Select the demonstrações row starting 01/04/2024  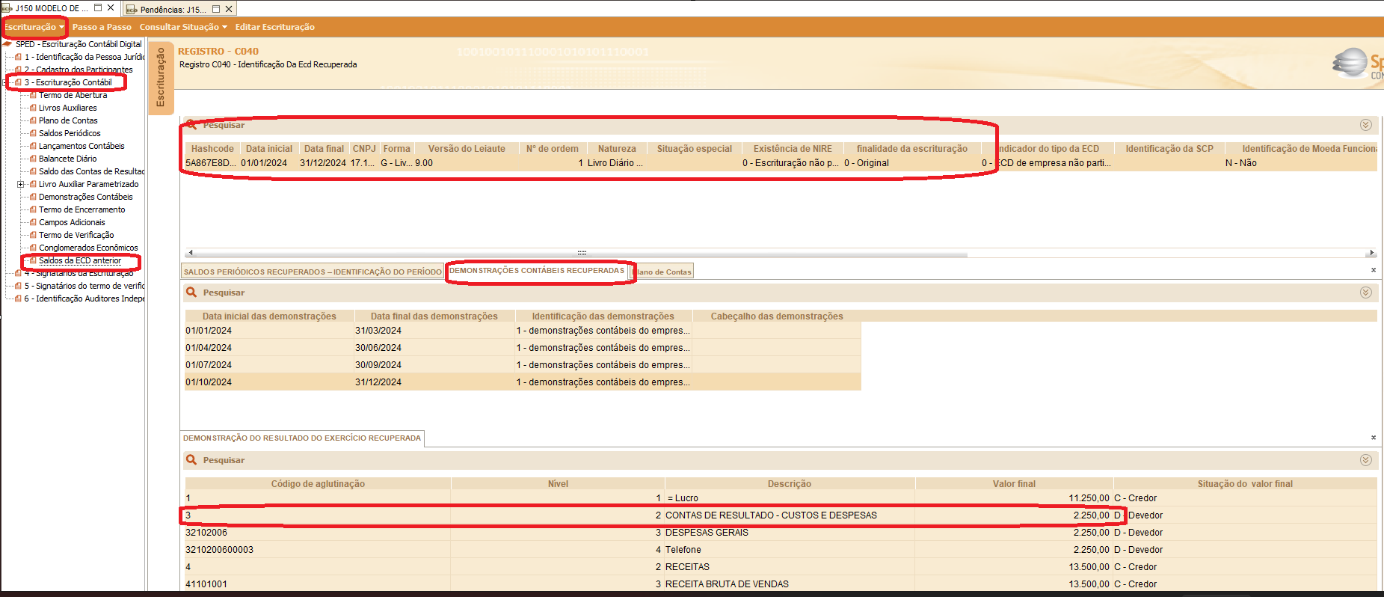523,348
